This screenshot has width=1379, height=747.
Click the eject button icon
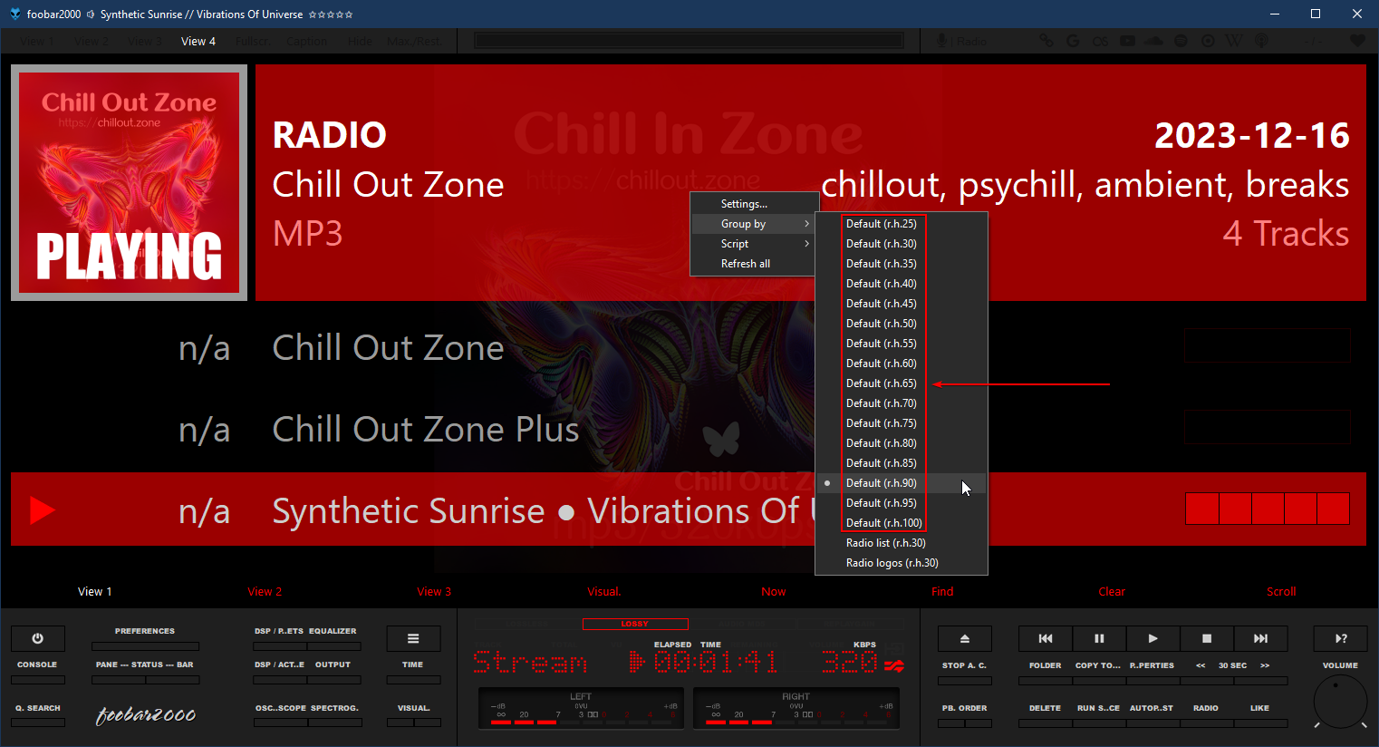(x=964, y=639)
